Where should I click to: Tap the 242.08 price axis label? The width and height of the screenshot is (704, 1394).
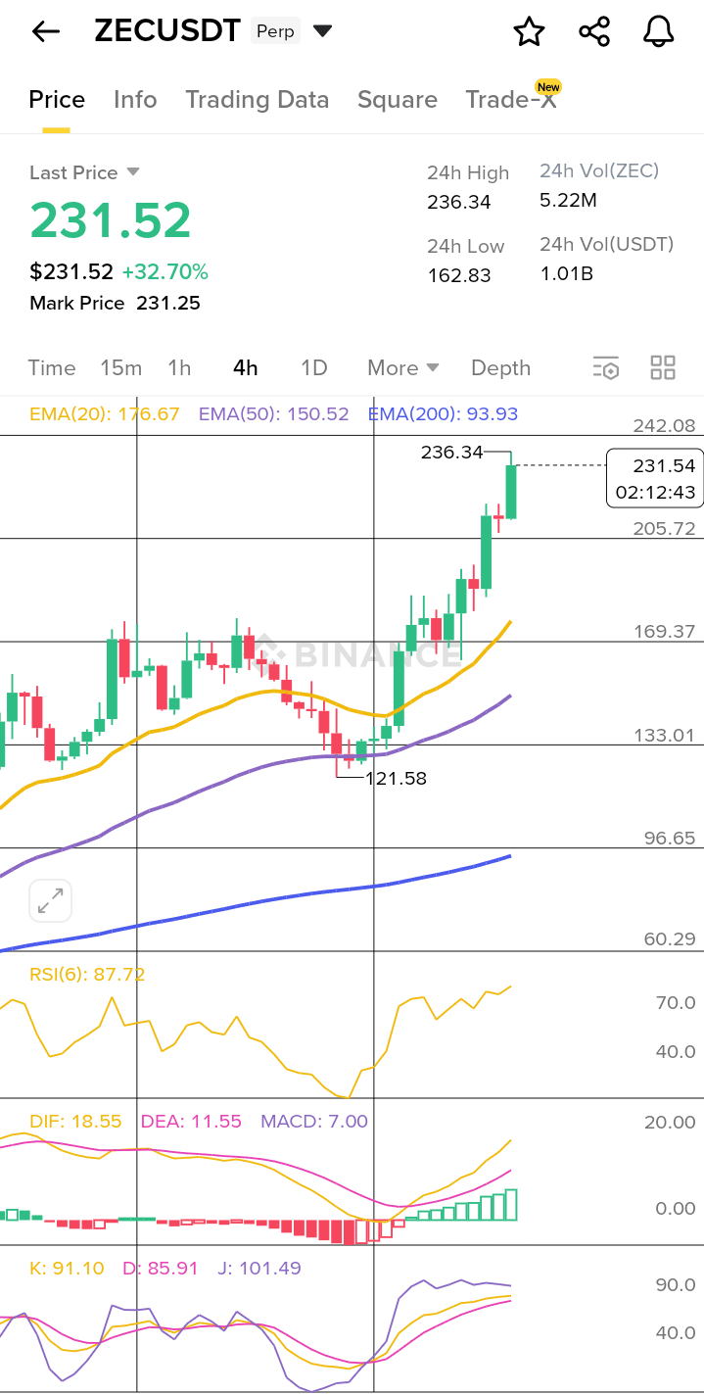[664, 426]
